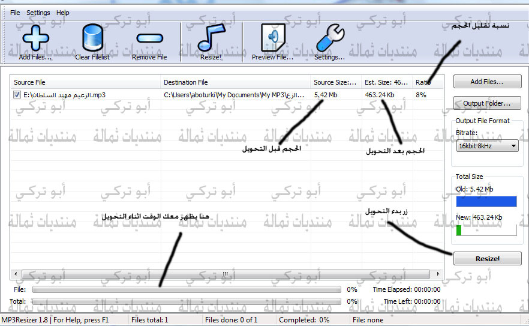
Task: Click status bar Completed: 0% entry
Action: click(304, 320)
